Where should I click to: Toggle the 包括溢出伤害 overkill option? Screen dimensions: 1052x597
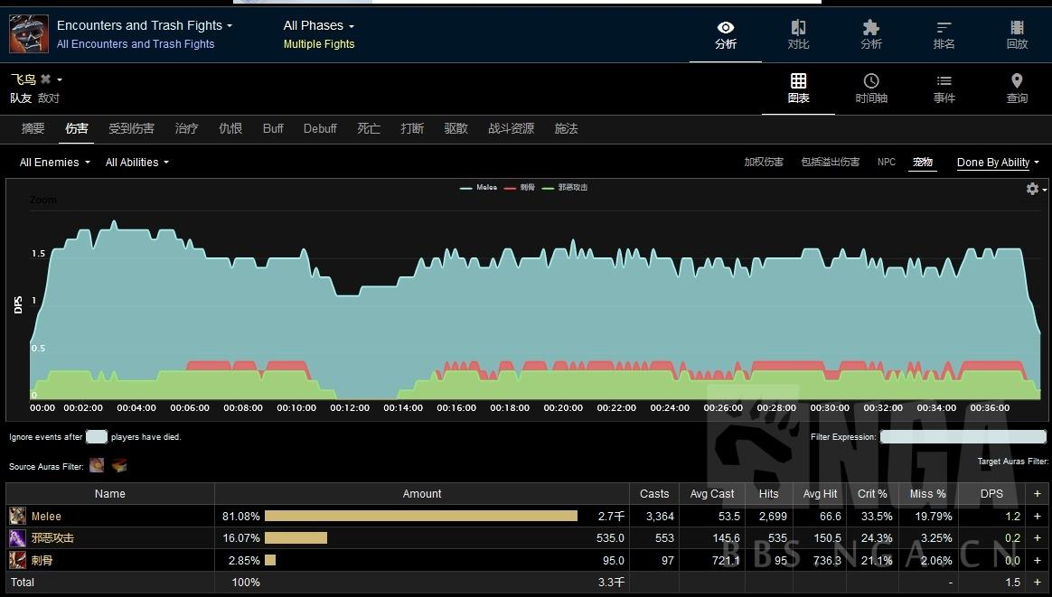(x=830, y=162)
